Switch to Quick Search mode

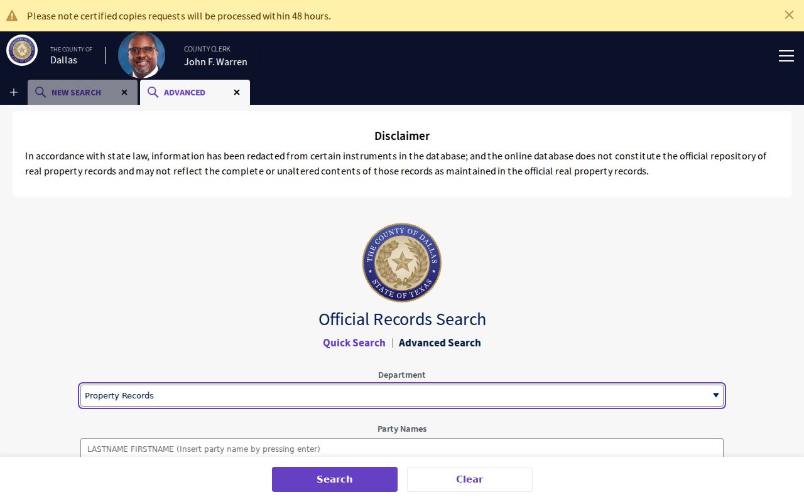click(354, 343)
